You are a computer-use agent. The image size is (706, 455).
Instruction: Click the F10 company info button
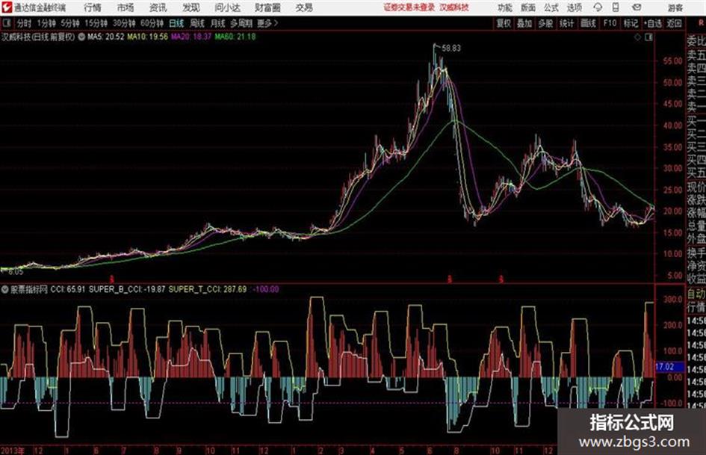coord(610,23)
